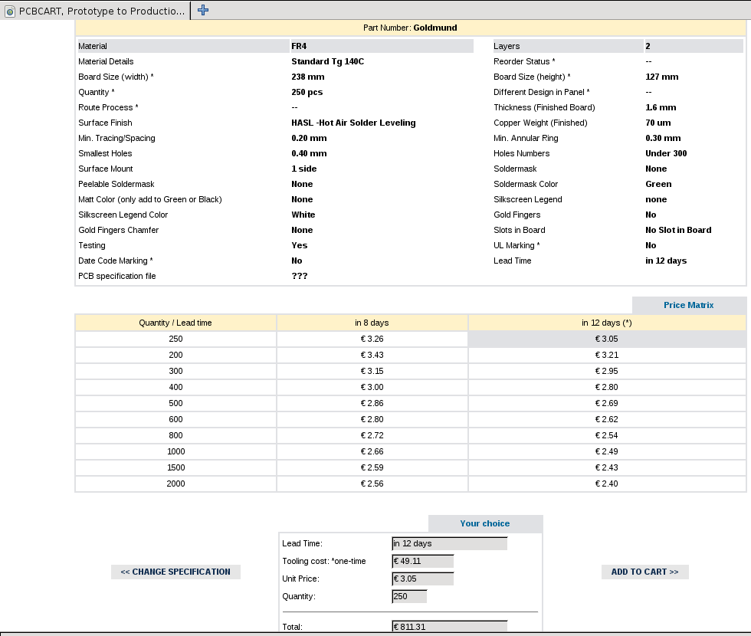Click the CHANGE SPECIFICATION button
Image resolution: width=751 pixels, height=636 pixels.
coord(175,572)
